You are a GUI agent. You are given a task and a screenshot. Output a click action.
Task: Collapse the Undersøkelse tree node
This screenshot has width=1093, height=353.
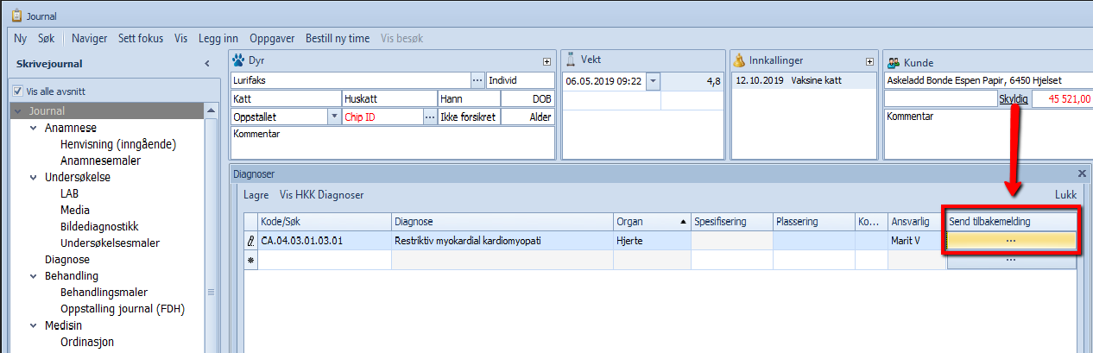[x=33, y=177]
